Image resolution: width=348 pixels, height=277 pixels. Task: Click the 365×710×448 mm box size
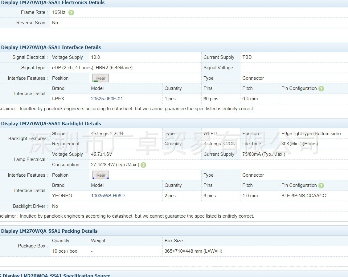pyautogui.click(x=193, y=251)
